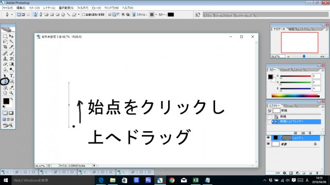Screen dimensions: 330x185
Task: Select the Eyedropper tool
Action: click(x=11, y=87)
